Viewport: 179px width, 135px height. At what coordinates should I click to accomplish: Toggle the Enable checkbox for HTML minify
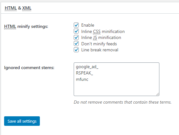[x=76, y=25]
